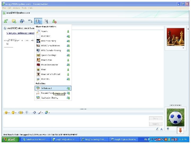Expand the wink dropdown arrow
The width and height of the screenshot is (191, 143).
[x=16, y=113]
